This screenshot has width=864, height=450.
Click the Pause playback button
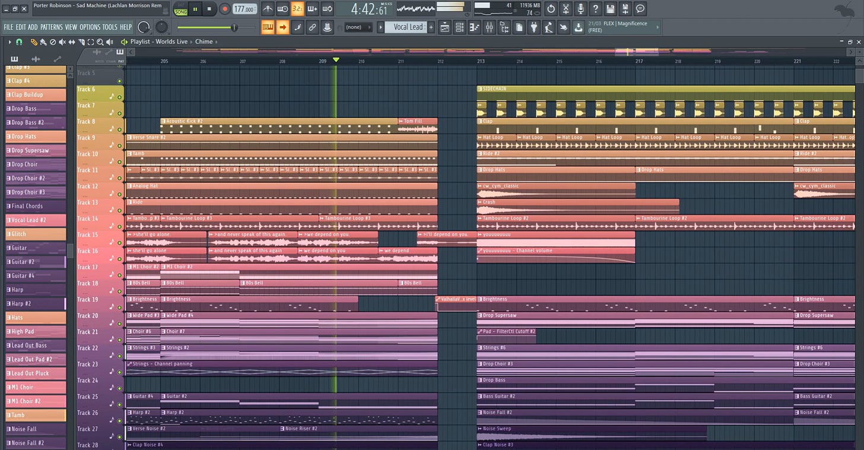[x=195, y=9]
